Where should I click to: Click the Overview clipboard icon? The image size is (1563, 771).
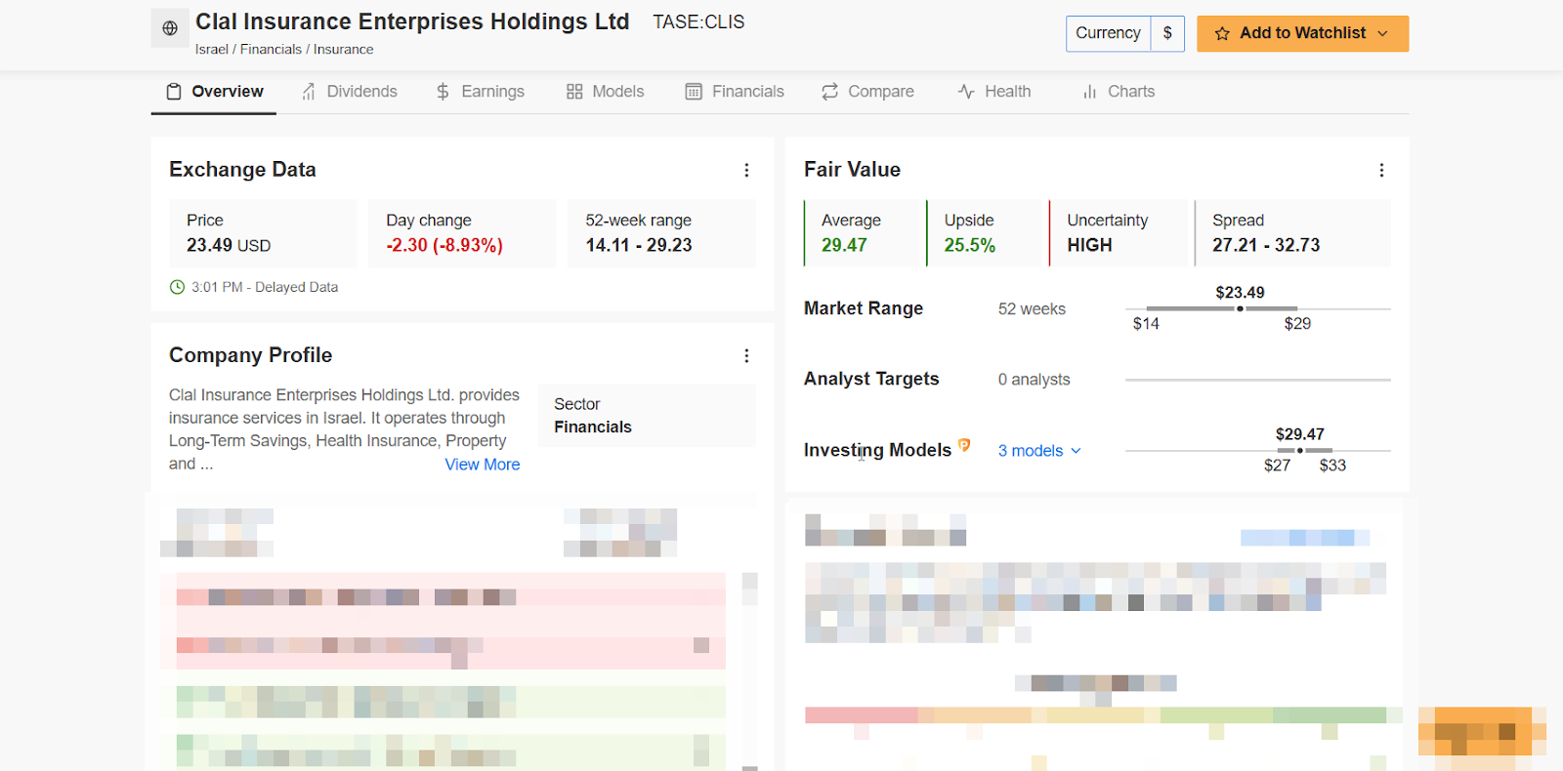coord(174,92)
